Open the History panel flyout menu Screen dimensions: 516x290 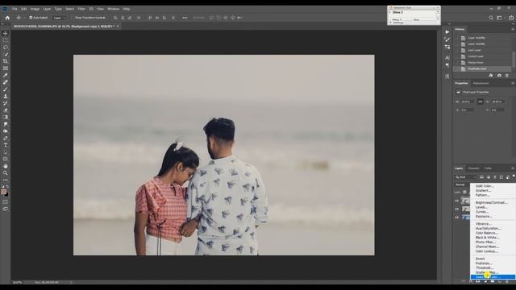point(513,29)
